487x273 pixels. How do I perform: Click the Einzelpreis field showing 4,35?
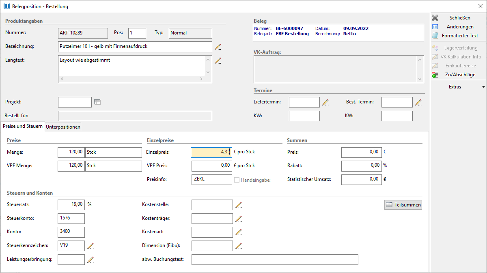pos(211,153)
